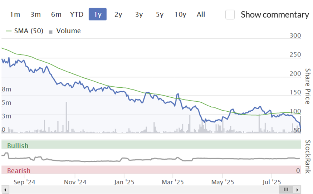Viewport: 313px width, 194px height.
Task: Enable the Show commentary checkbox
Action: [230, 15]
